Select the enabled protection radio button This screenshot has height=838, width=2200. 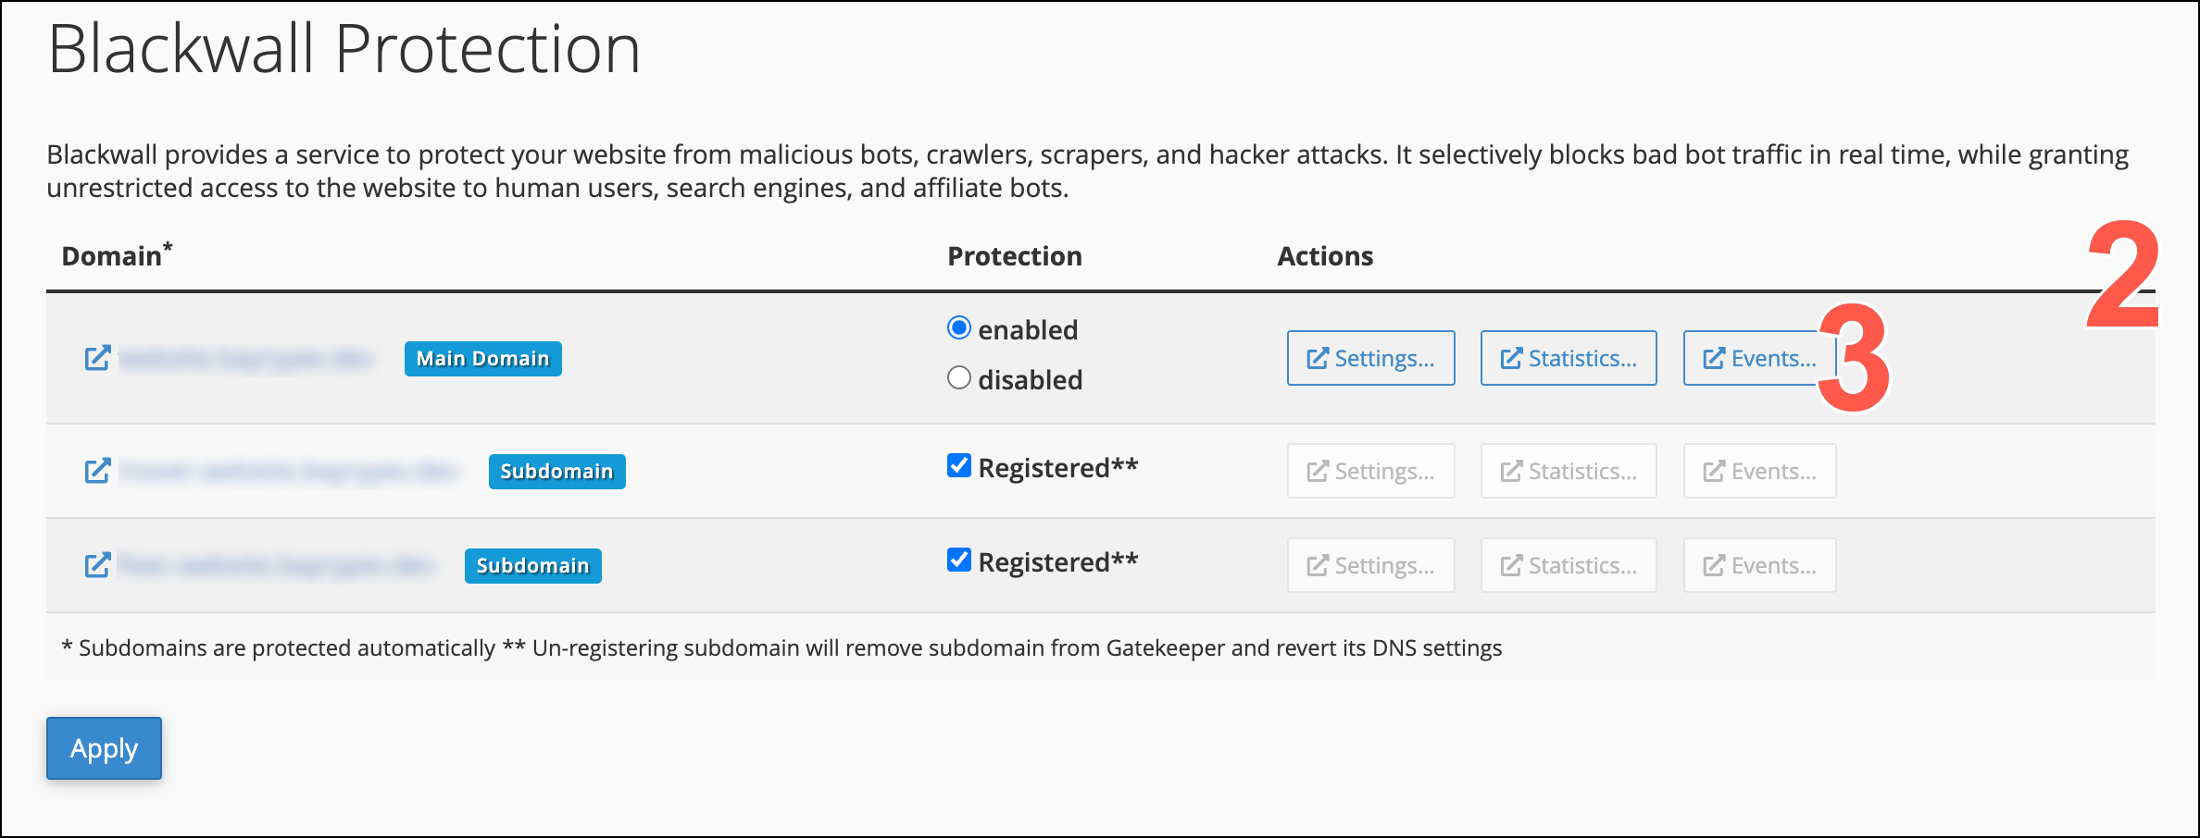[x=959, y=328]
